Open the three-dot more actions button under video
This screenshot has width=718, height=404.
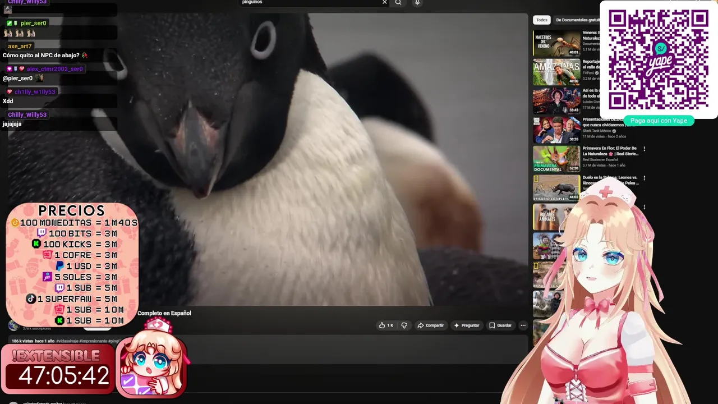pyautogui.click(x=523, y=325)
